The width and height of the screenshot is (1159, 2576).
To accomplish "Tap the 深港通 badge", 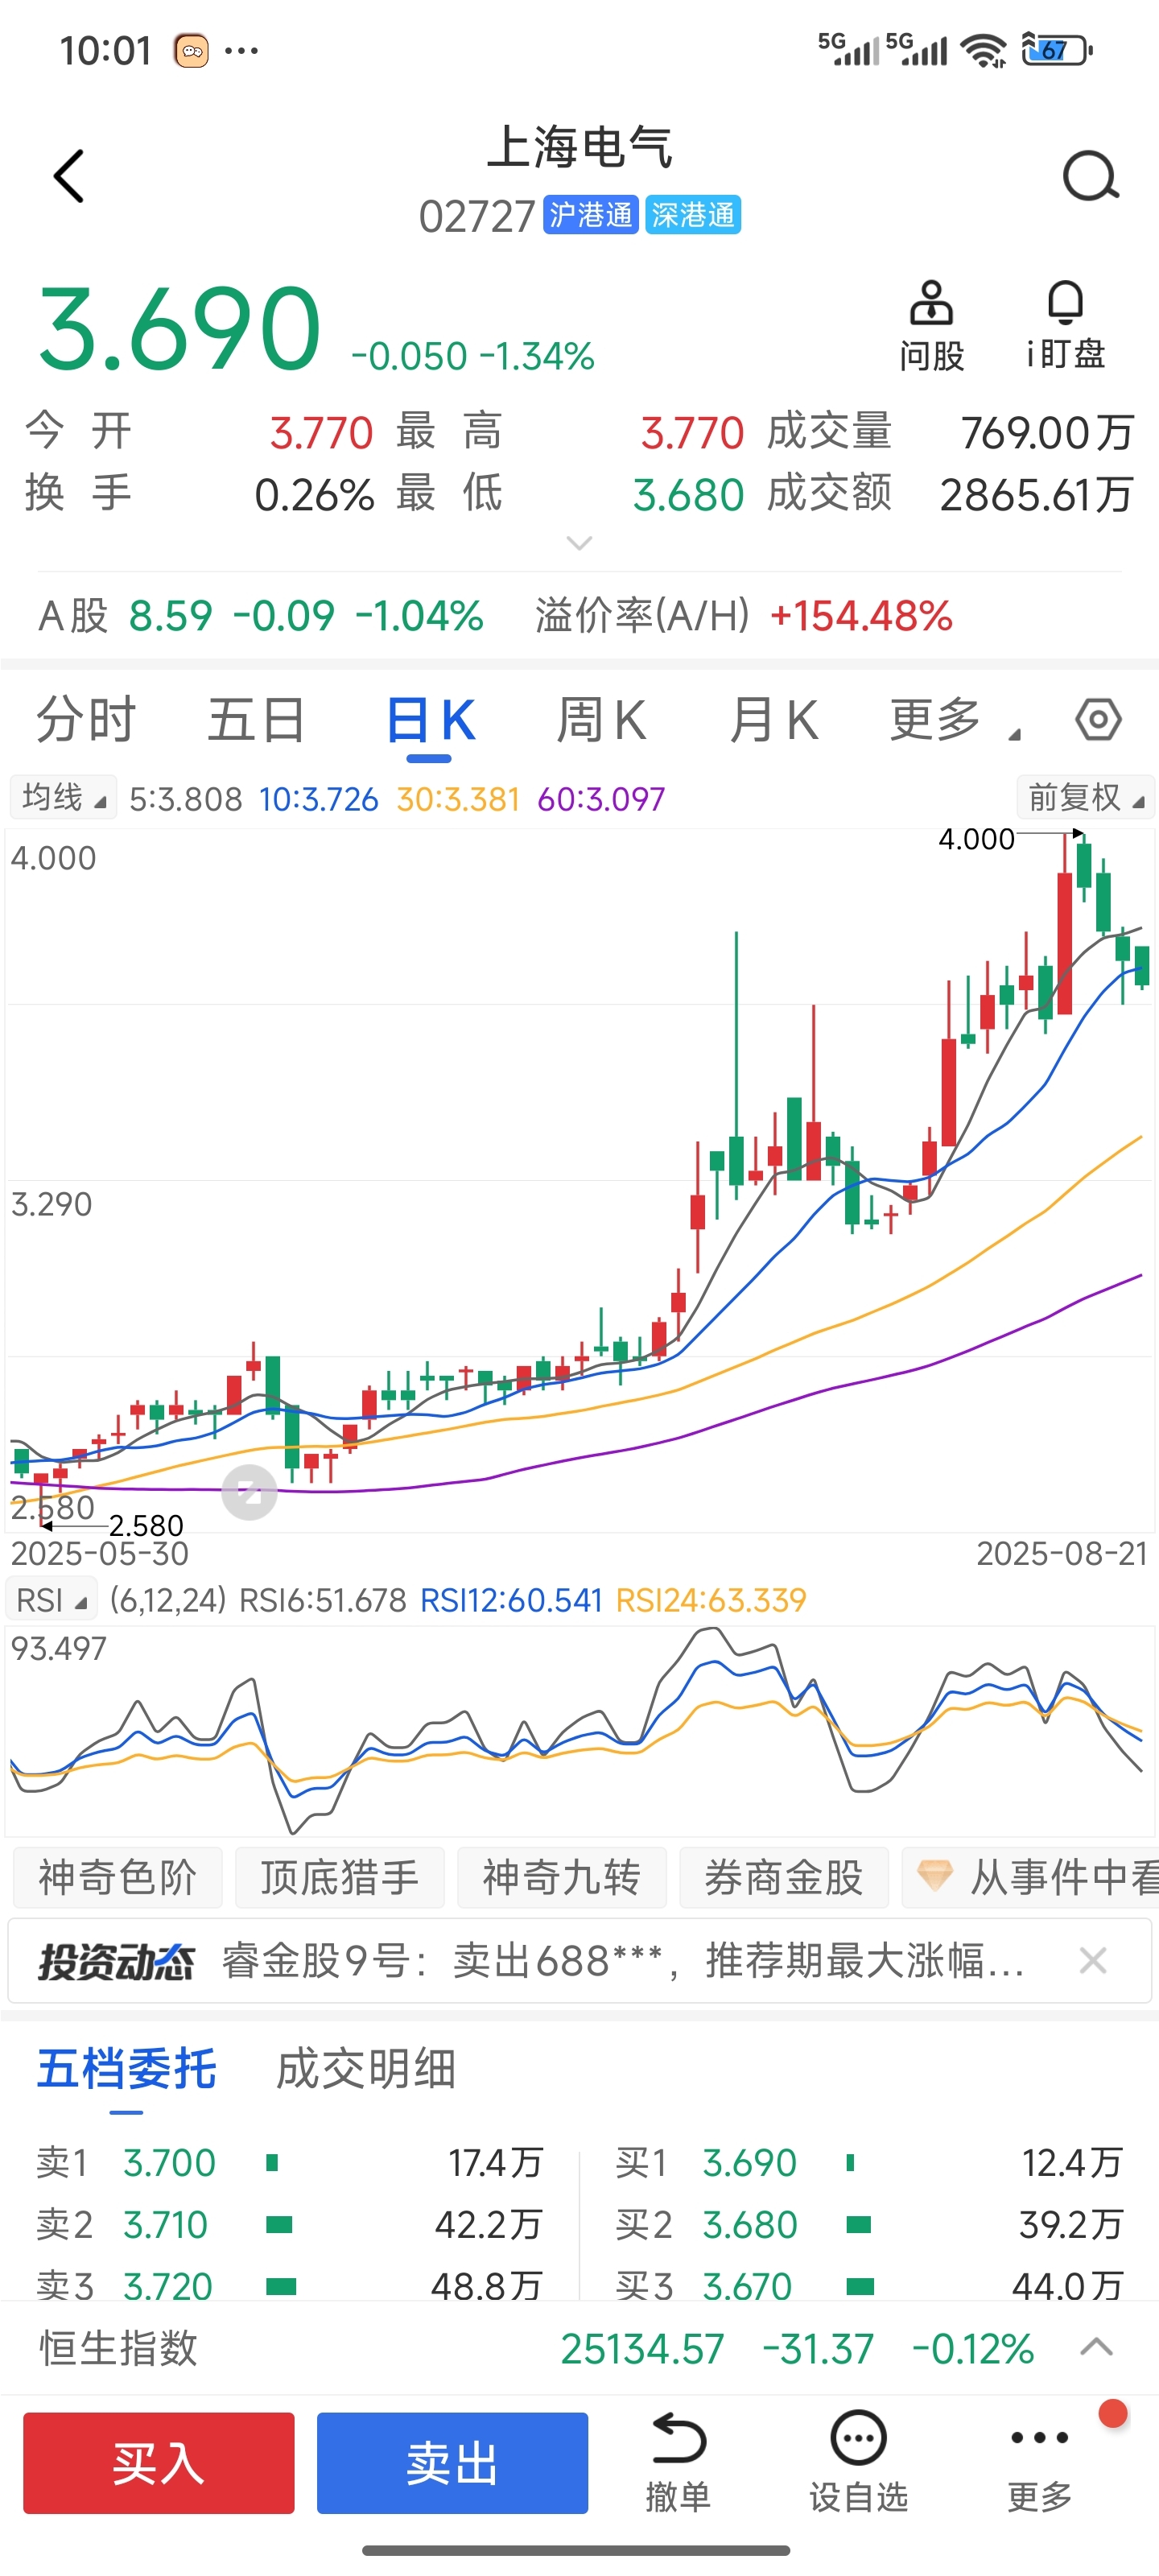I will click(692, 215).
